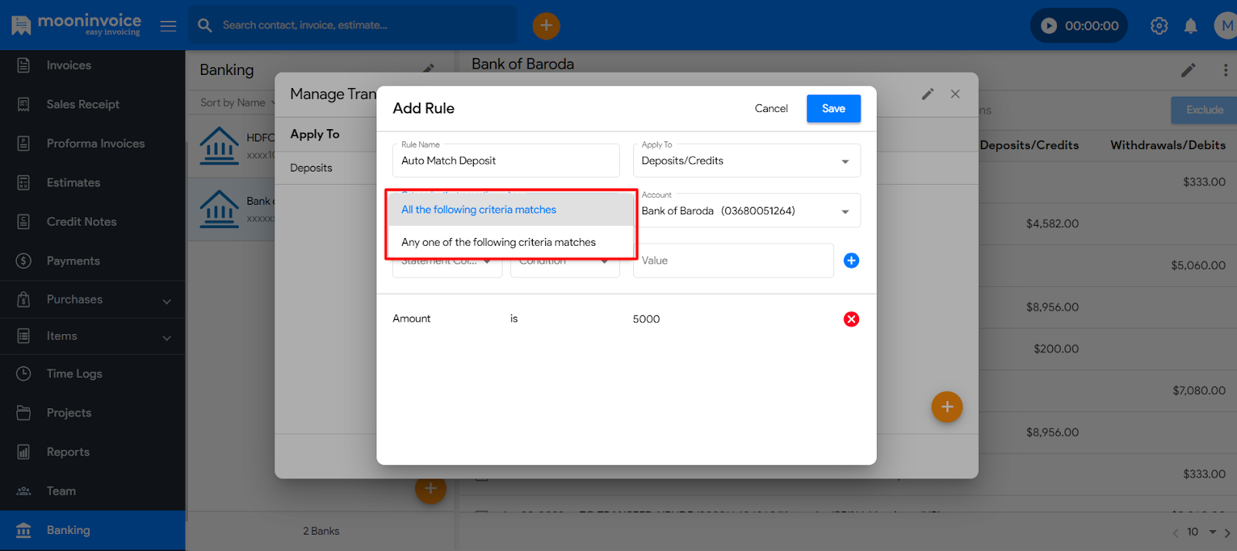
Task: Click the blue add criteria plus icon
Action: (x=851, y=260)
